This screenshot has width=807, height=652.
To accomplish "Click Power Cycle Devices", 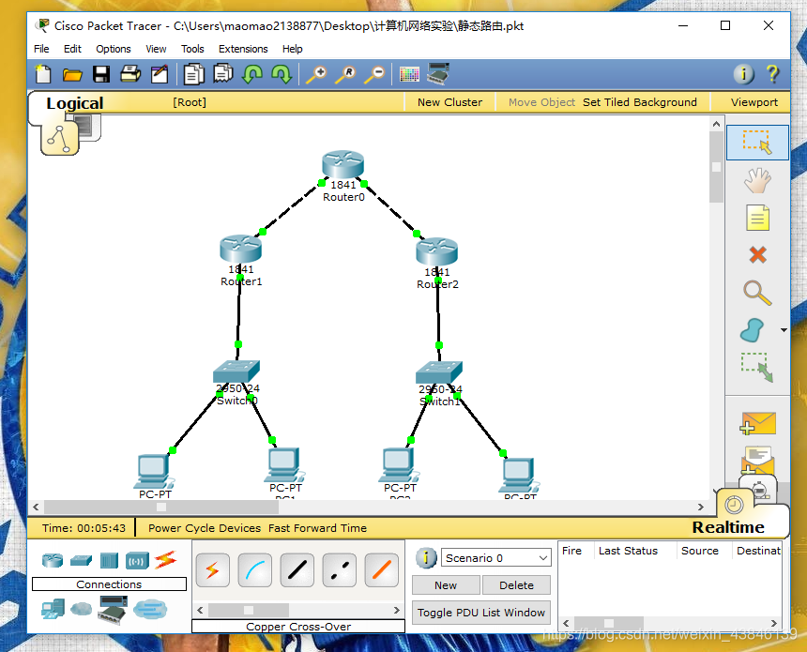I will (205, 528).
